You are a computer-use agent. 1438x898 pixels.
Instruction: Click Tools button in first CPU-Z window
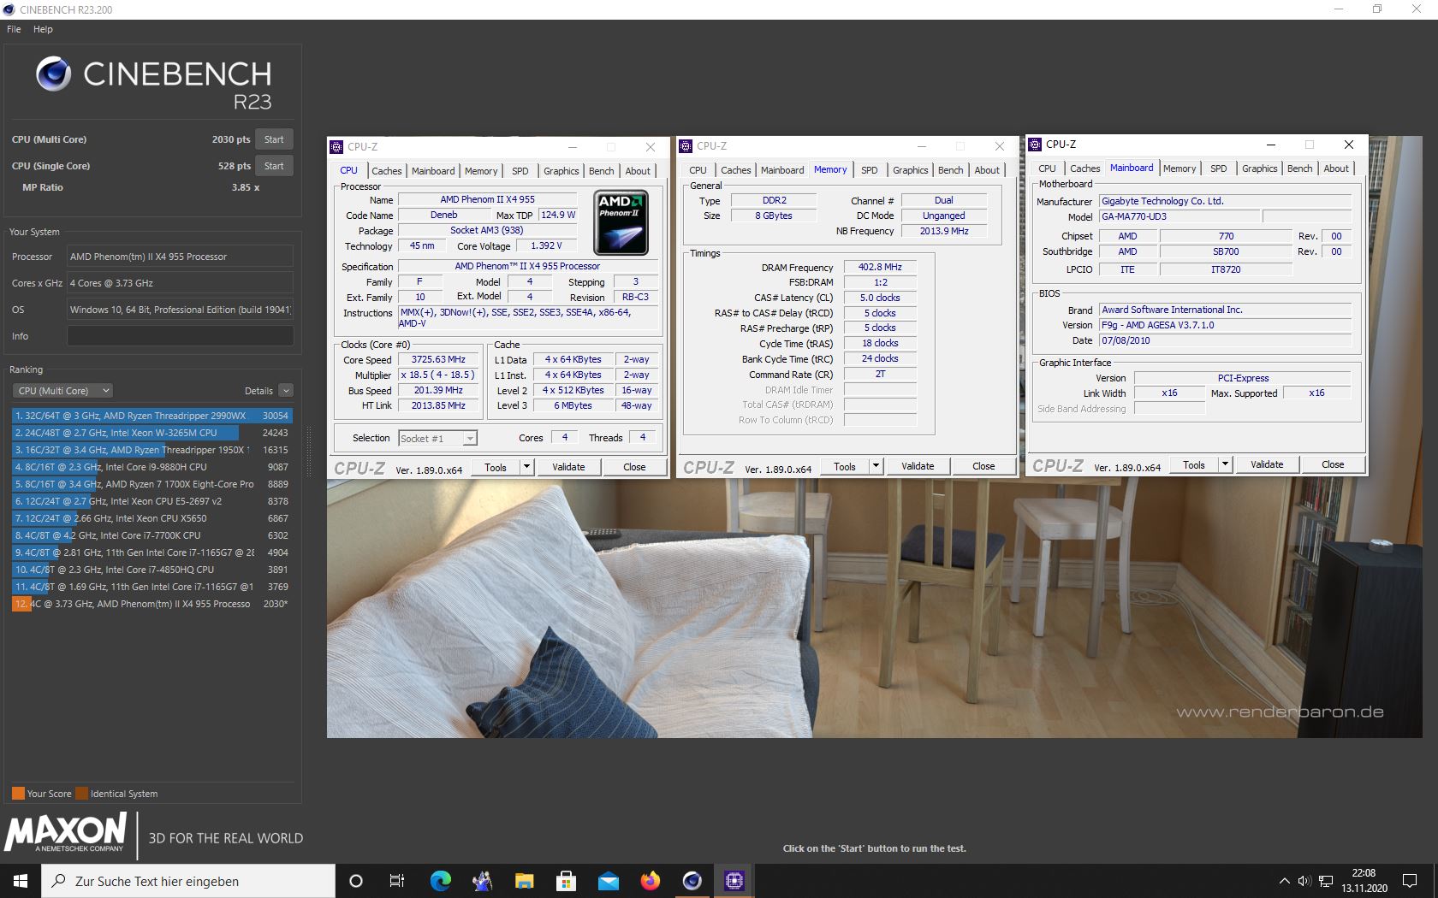coord(496,467)
